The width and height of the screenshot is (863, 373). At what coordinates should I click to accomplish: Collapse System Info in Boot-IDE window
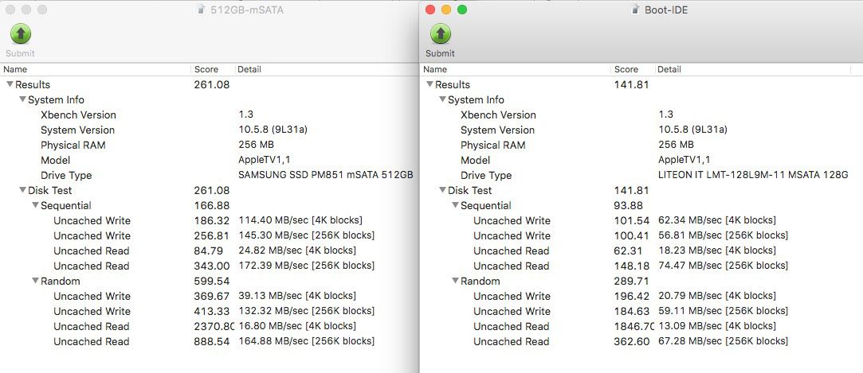(x=442, y=99)
